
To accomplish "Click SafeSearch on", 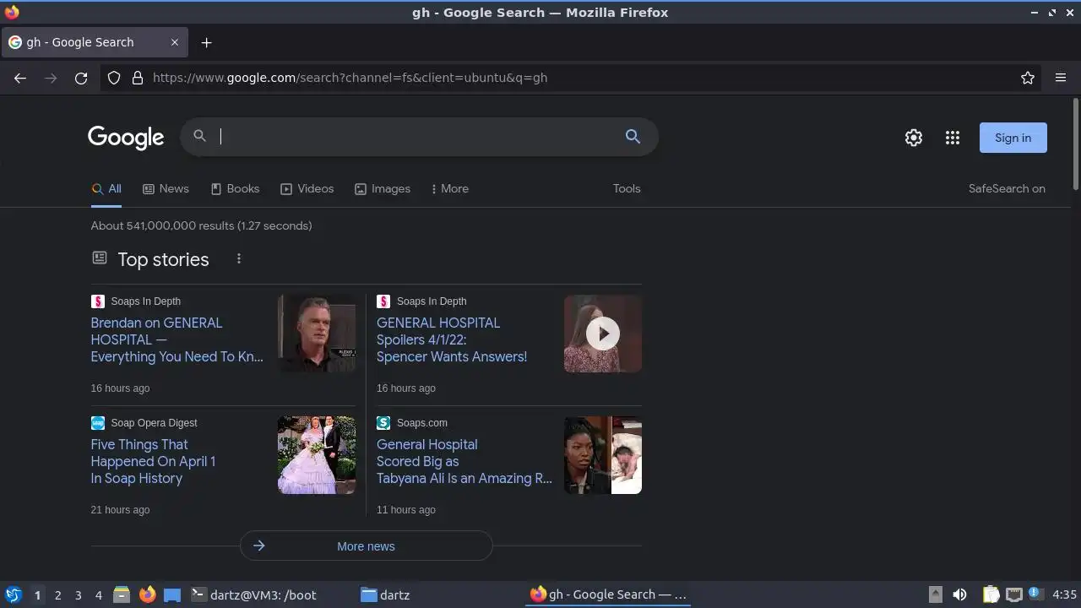I will pyautogui.click(x=1007, y=188).
